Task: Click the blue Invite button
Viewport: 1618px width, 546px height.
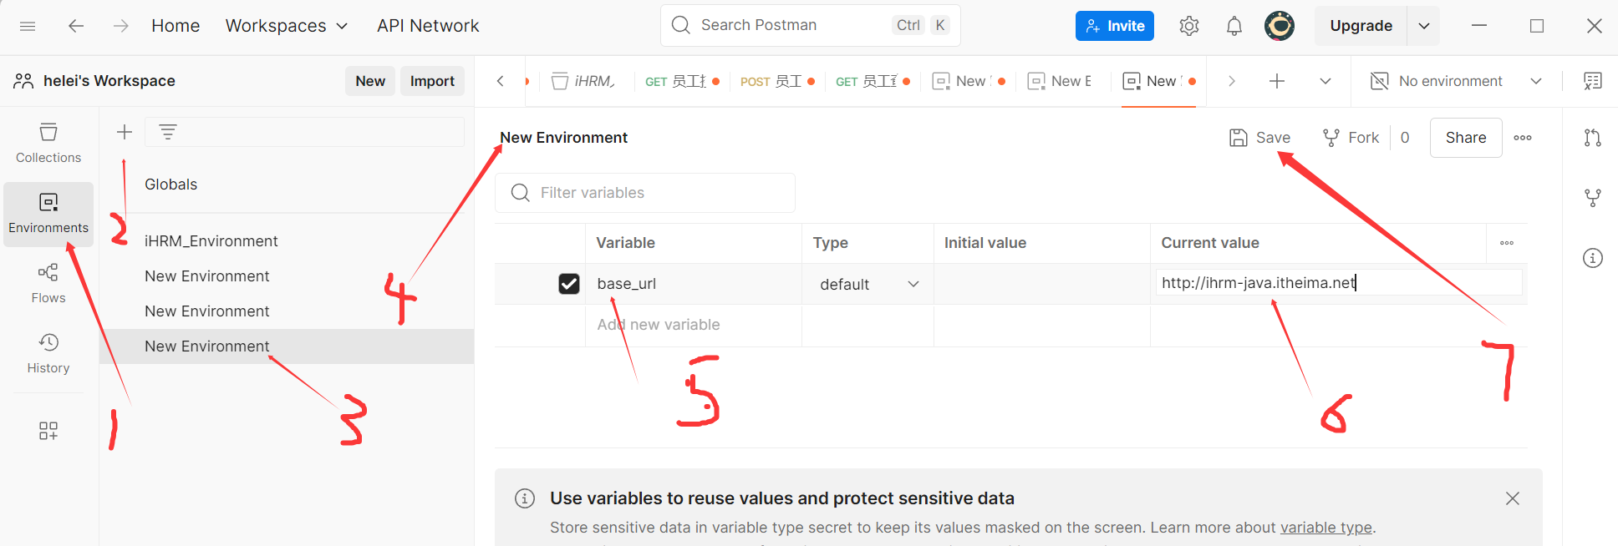Action: pyautogui.click(x=1114, y=26)
